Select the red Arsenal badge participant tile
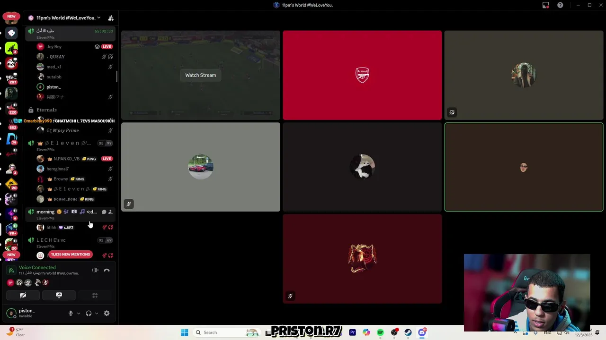This screenshot has width=606, height=340. coord(362,75)
